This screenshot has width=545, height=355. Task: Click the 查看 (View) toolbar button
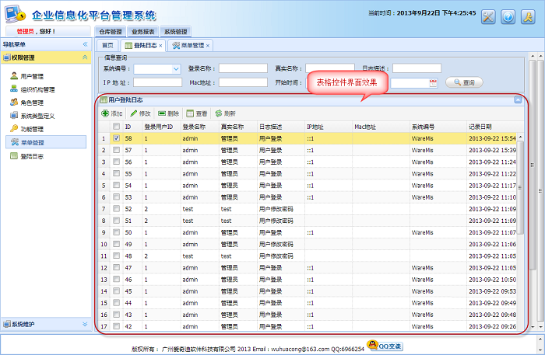[197, 113]
